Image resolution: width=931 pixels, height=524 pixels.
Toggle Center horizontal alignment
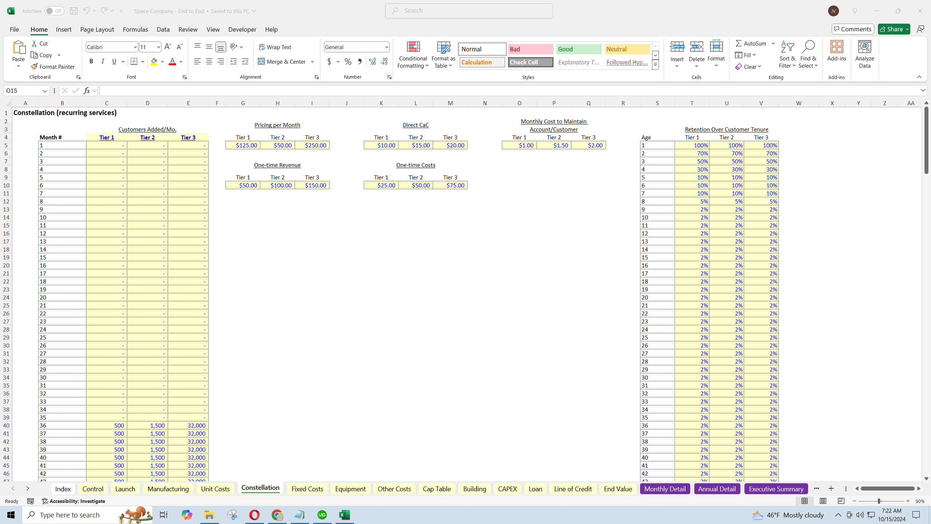click(209, 61)
